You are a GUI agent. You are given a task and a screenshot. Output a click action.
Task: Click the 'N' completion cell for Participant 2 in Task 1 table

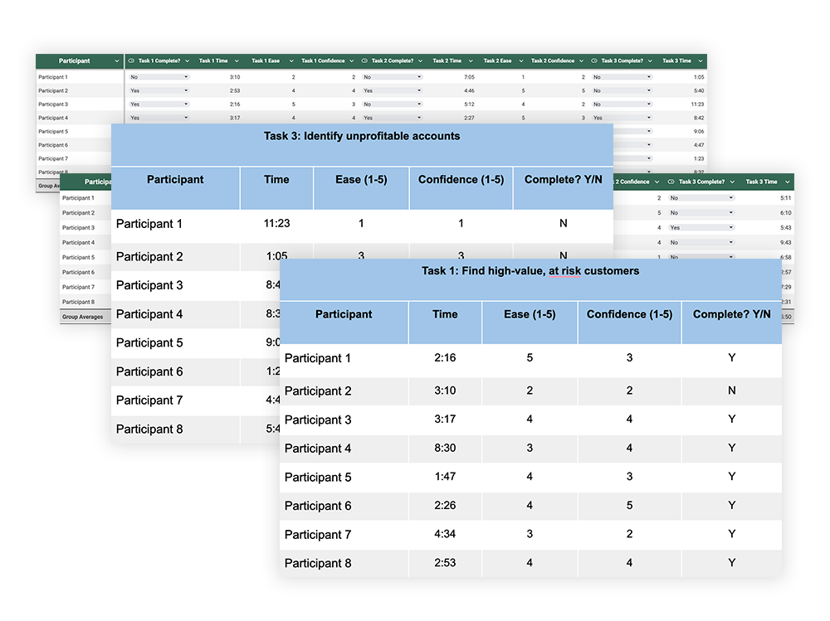coord(731,391)
